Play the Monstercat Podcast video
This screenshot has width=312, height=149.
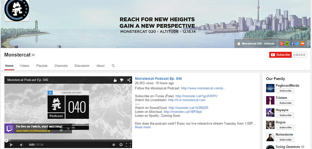[11, 145]
